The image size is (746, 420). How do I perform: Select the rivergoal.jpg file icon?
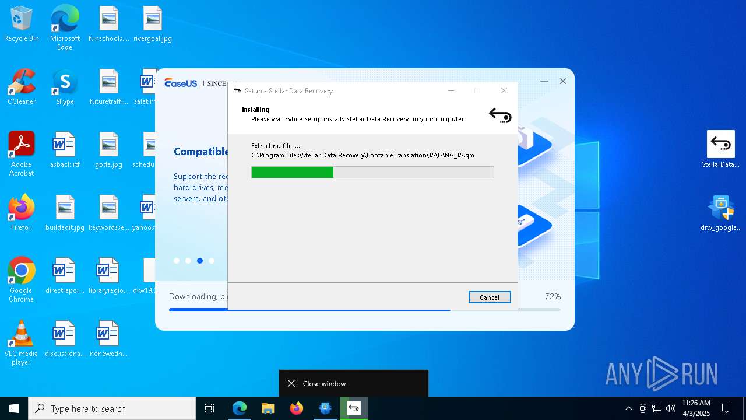point(152,24)
